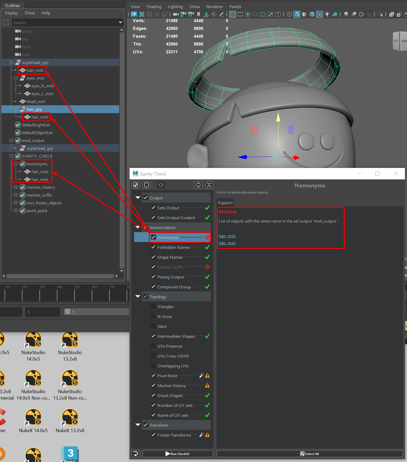
Task: Click collapse-all icon in Sanity Check toolbar
Action: pyautogui.click(x=209, y=185)
